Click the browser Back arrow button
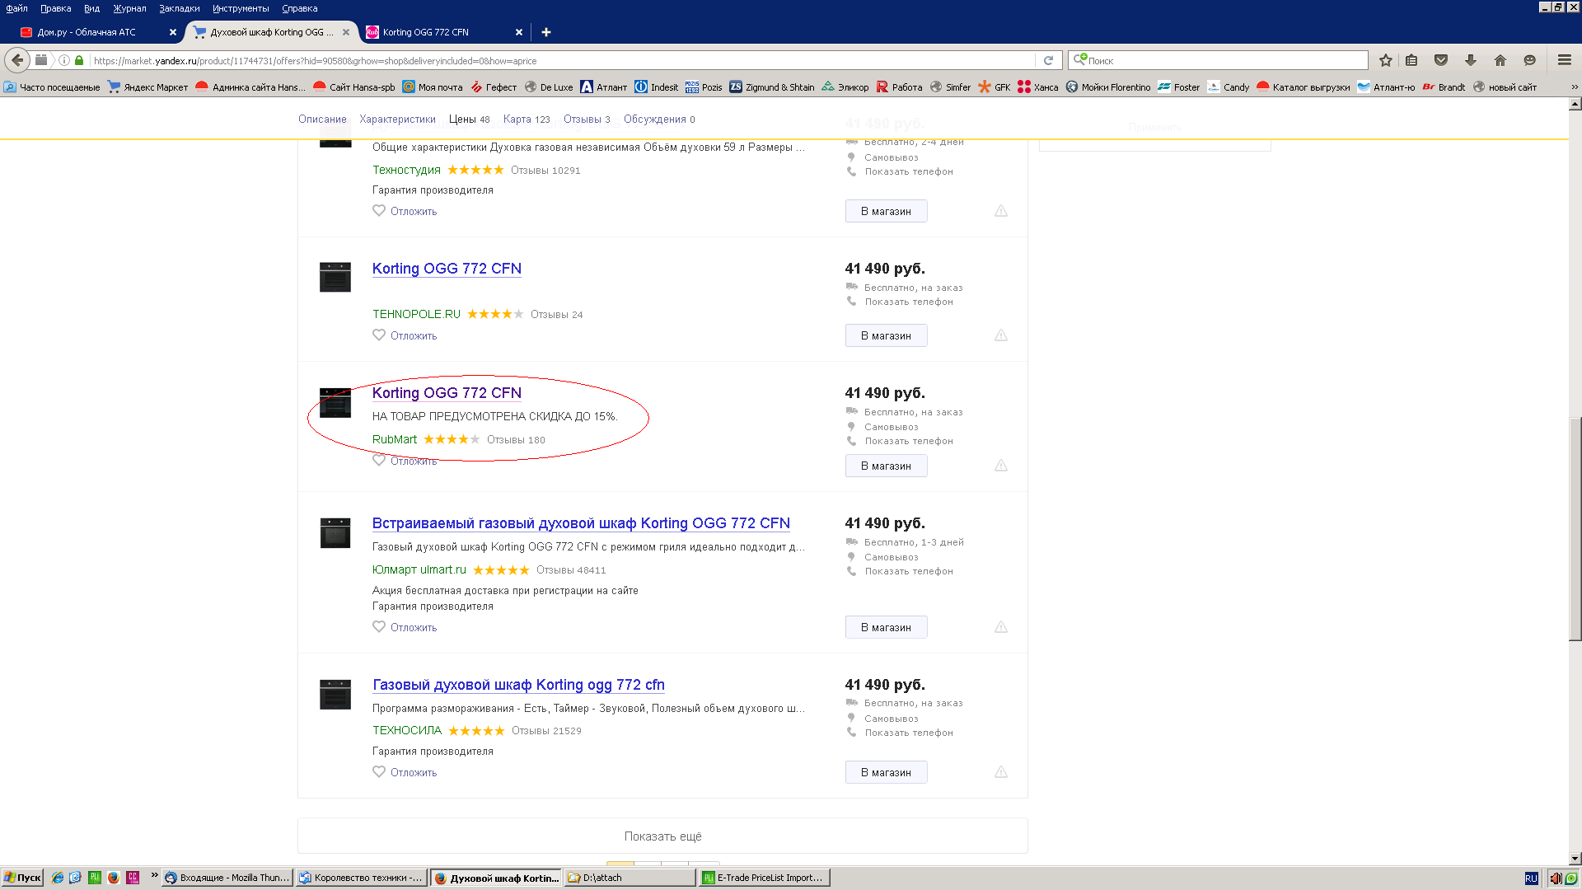 tap(17, 60)
